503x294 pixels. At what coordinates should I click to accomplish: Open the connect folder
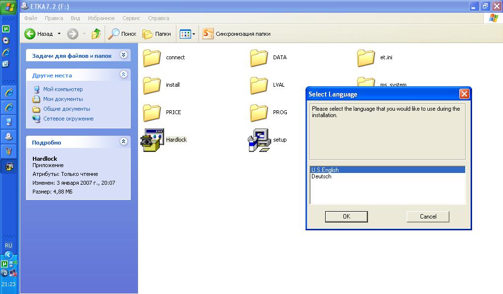152,58
